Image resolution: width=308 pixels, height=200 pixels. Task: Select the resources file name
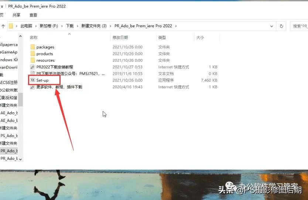pos(45,60)
